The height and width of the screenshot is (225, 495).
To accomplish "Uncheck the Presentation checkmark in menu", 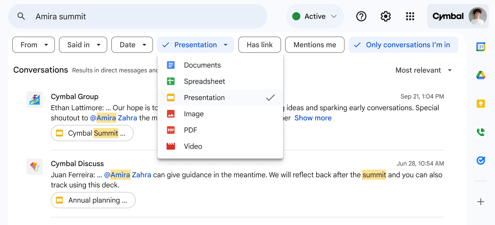I will point(271,98).
